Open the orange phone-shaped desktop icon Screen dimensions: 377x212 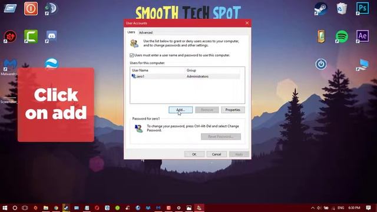[x=321, y=37]
